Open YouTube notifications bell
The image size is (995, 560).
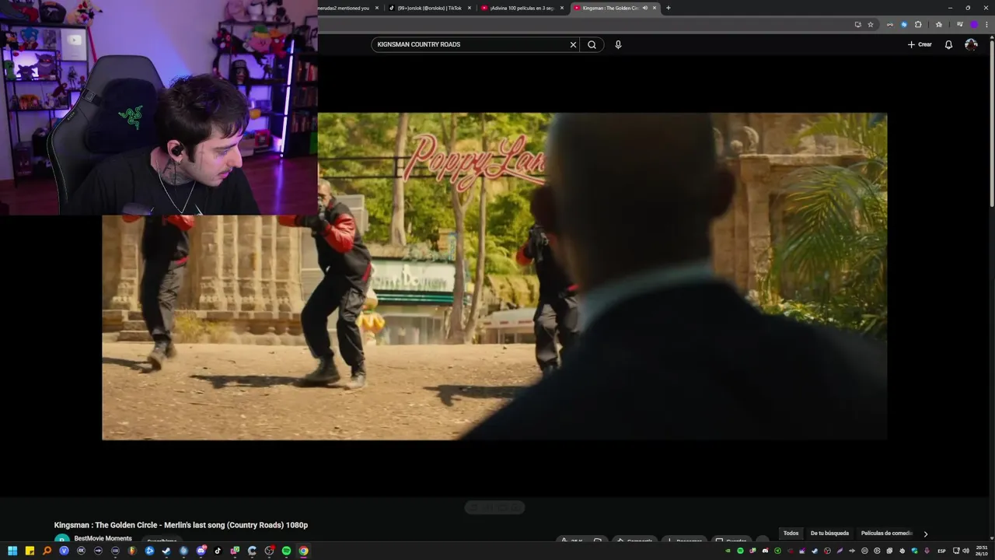tap(948, 44)
